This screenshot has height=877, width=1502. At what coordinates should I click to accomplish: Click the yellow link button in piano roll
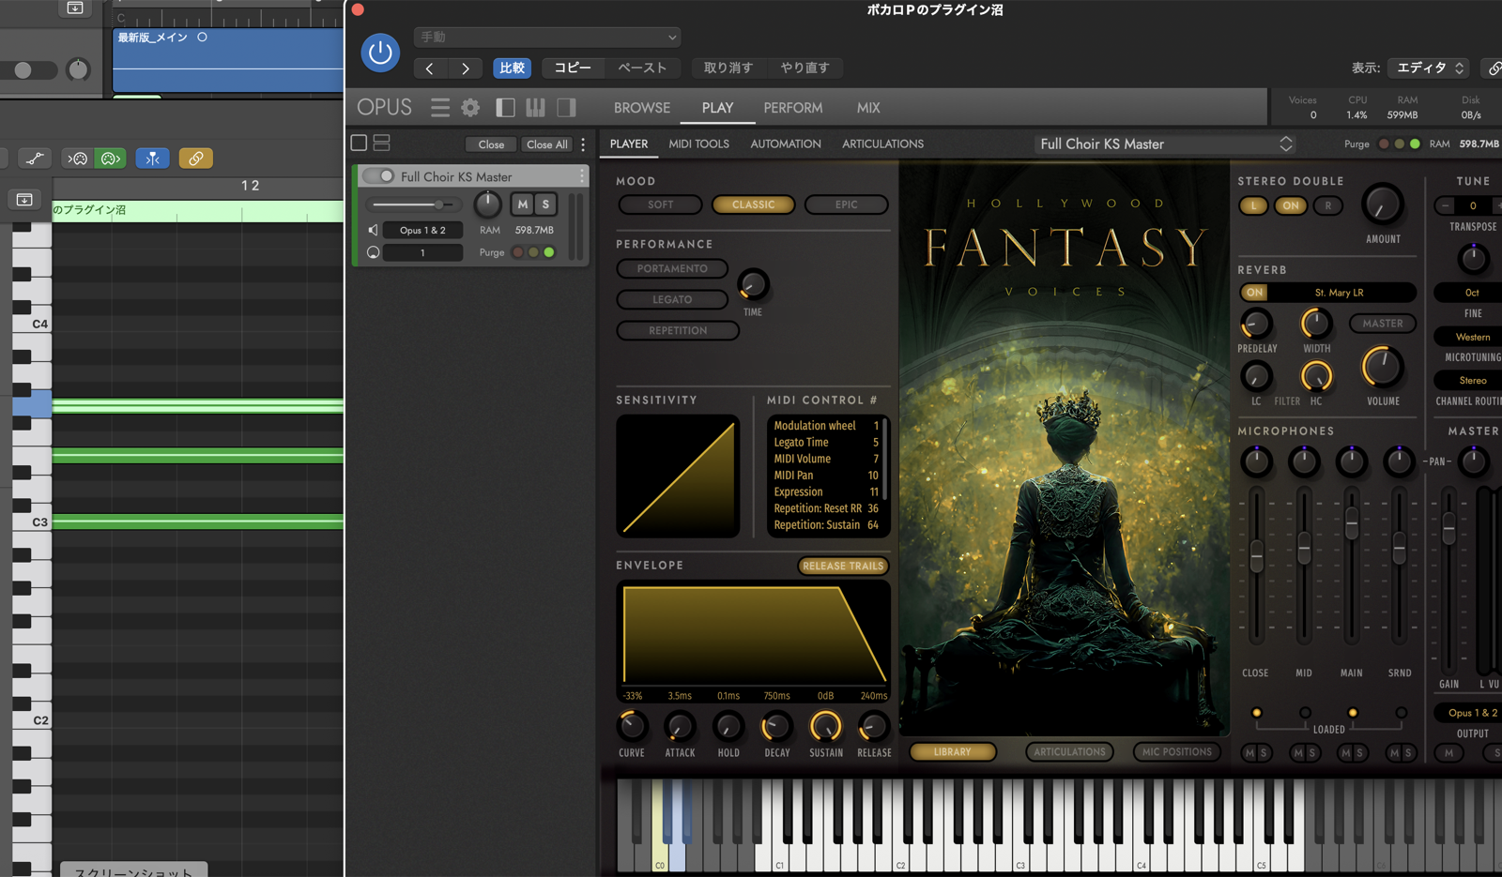pos(195,159)
